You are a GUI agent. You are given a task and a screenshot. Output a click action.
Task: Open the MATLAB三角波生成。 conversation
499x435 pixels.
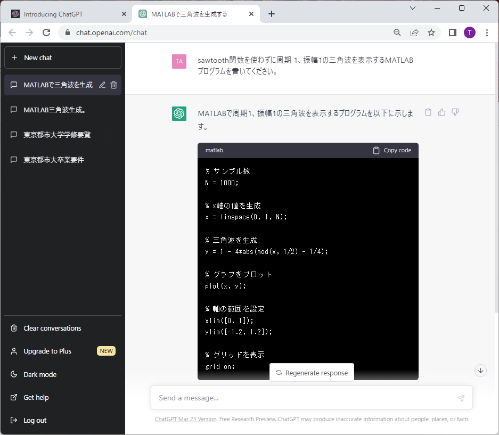coord(63,110)
